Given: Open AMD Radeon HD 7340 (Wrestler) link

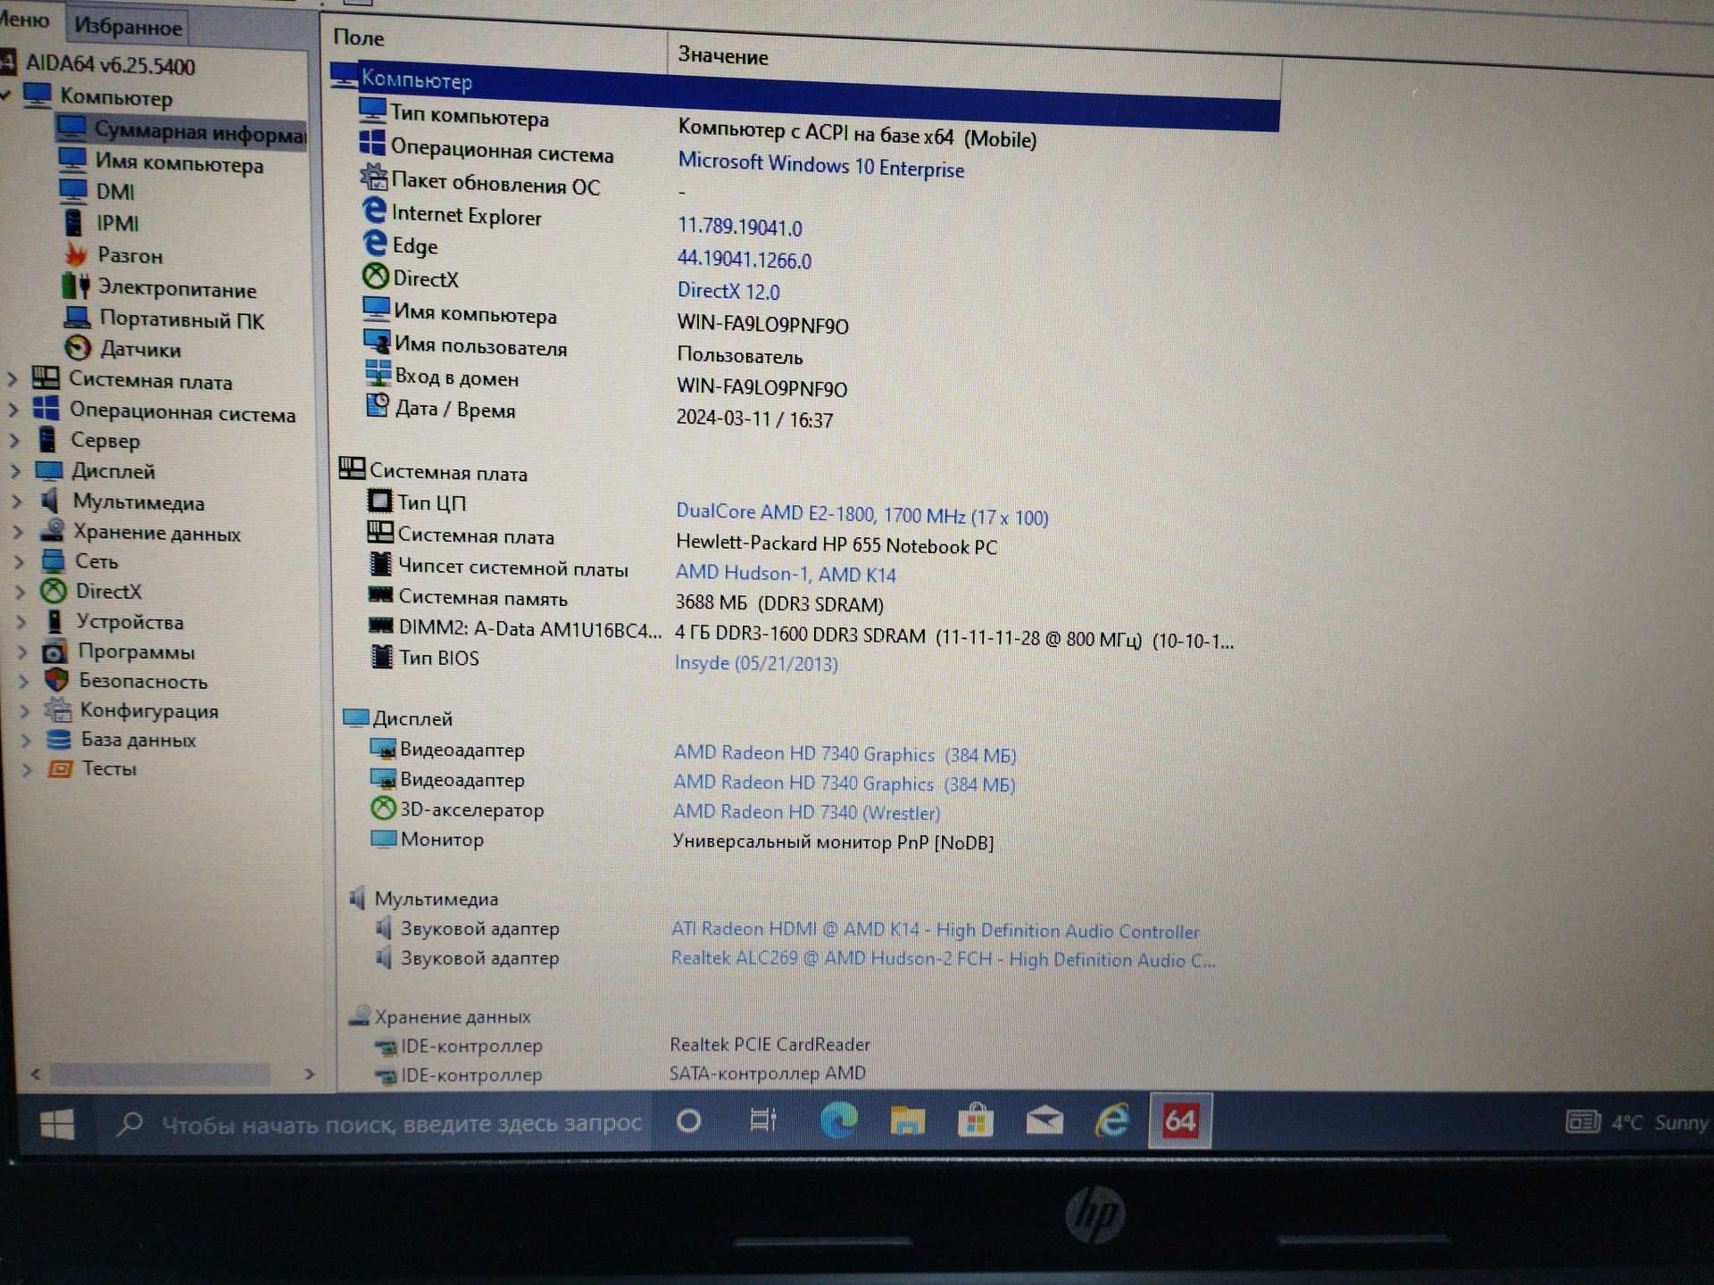Looking at the screenshot, I should click(x=806, y=812).
